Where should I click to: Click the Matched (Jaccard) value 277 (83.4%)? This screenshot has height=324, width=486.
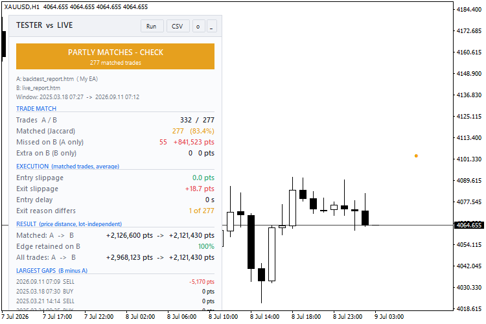[x=193, y=131]
